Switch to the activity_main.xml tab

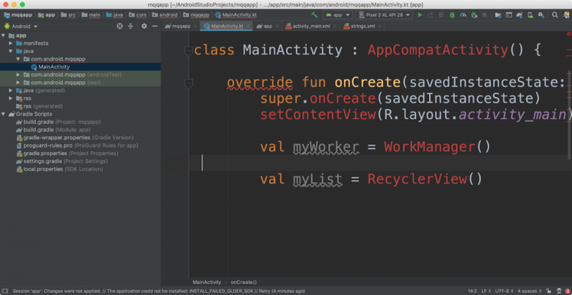click(311, 26)
